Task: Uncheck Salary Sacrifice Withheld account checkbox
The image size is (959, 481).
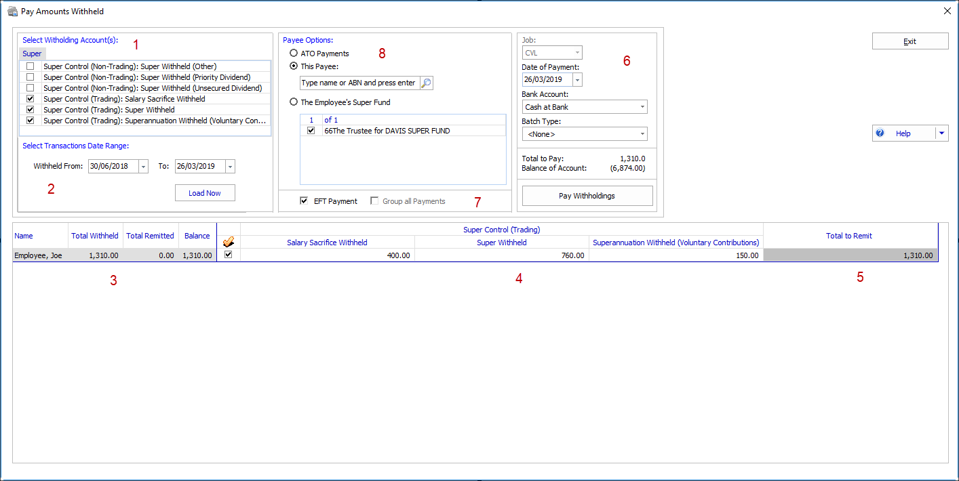Action: click(x=30, y=99)
